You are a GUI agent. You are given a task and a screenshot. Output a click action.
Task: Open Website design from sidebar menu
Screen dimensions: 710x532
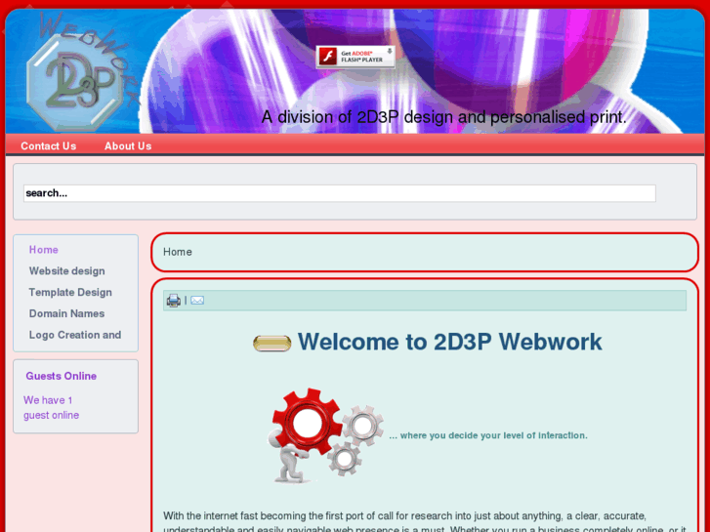[x=67, y=271]
